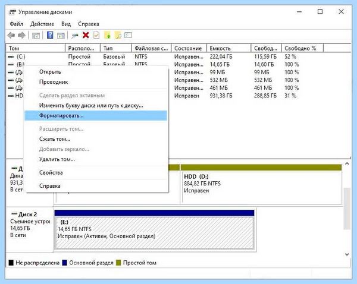Image resolution: width=357 pixels, height=284 pixels.
Task: Click blue Основной раздел legend swatch
Action: coord(65,263)
